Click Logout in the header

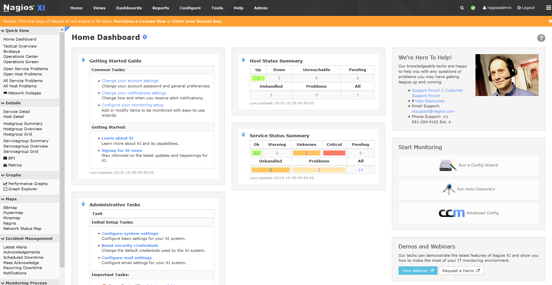[526, 8]
